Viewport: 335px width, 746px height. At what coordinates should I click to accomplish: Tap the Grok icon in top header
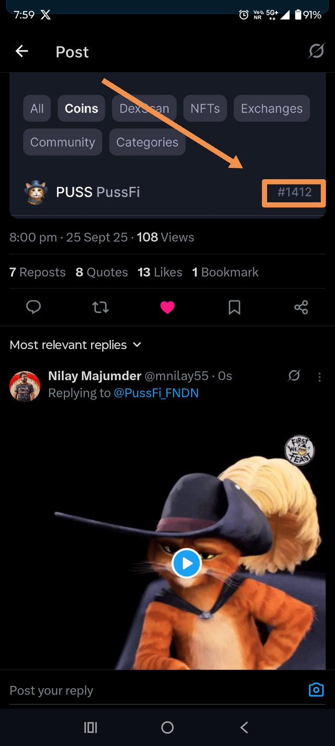point(316,51)
